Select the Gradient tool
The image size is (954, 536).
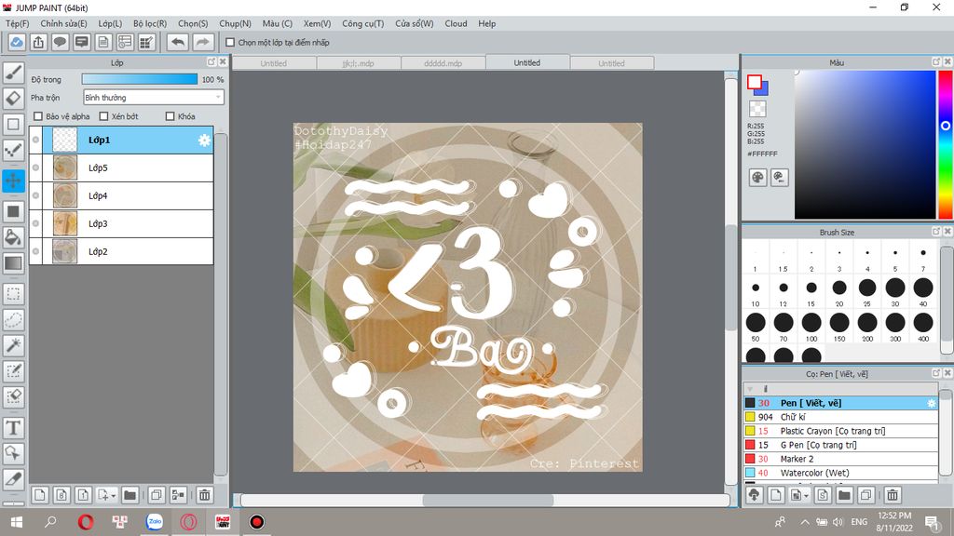13,263
